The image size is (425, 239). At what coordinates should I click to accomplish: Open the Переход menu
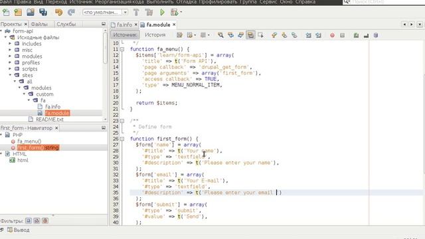tap(56, 2)
